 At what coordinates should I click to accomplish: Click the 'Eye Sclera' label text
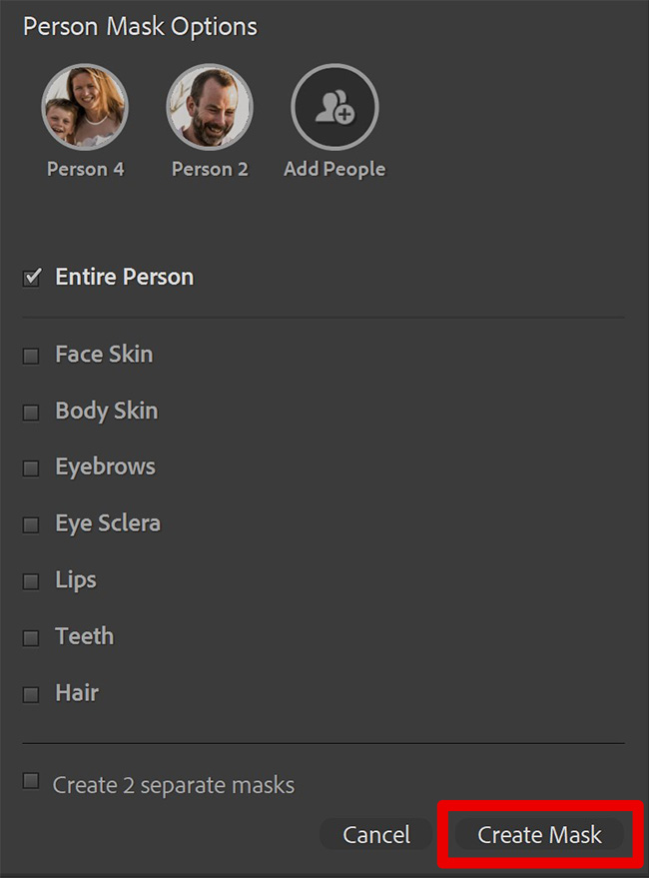point(108,523)
